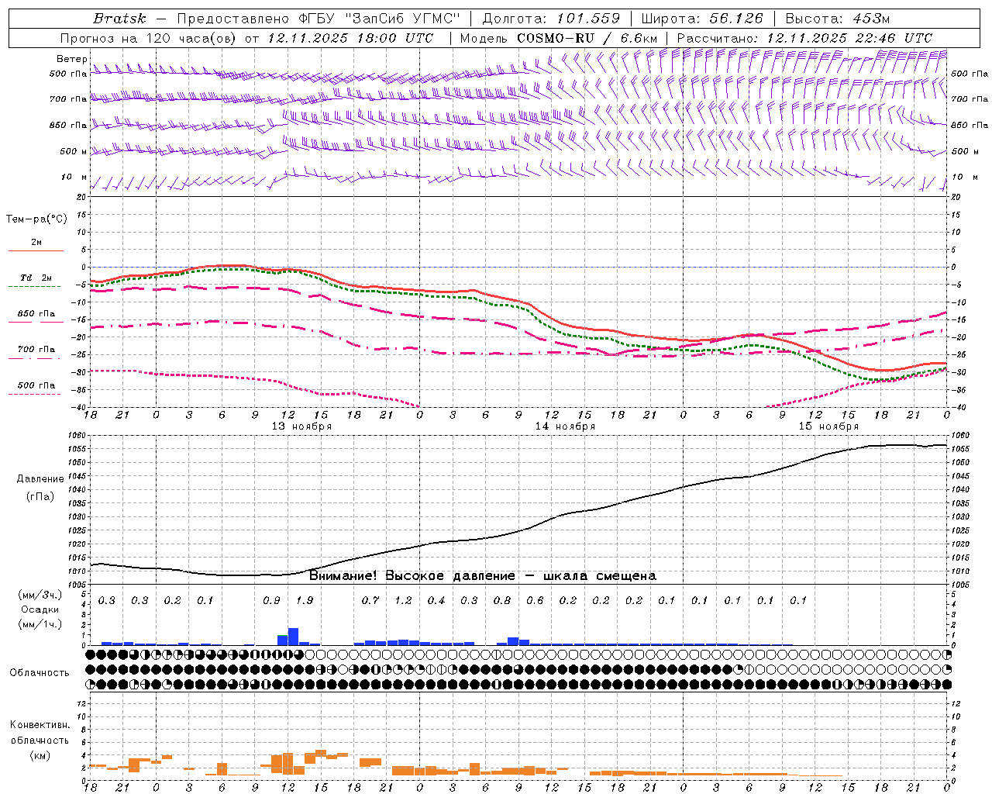
Task: Click the "Долгота: 101.559" longitude value
Action: (x=551, y=19)
